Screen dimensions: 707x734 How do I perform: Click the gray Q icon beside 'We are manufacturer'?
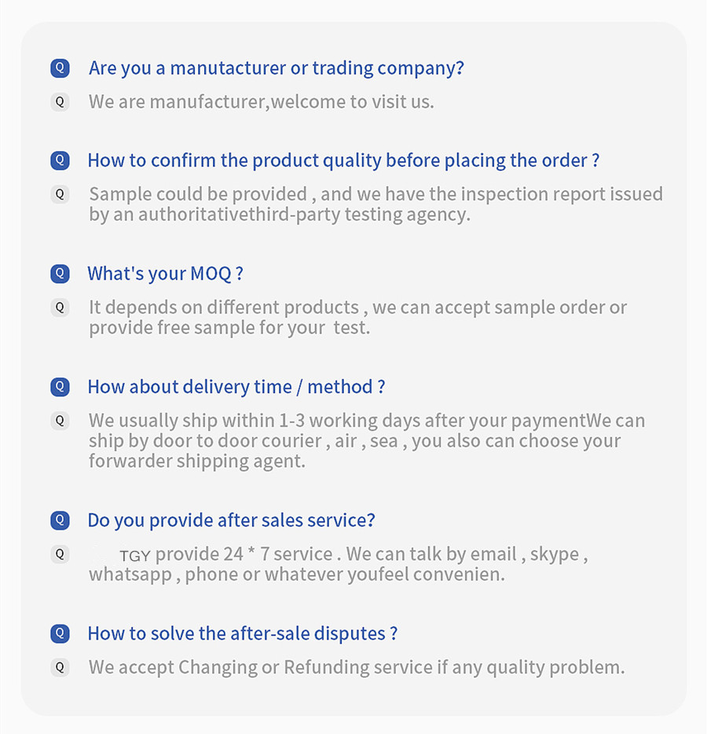click(60, 101)
